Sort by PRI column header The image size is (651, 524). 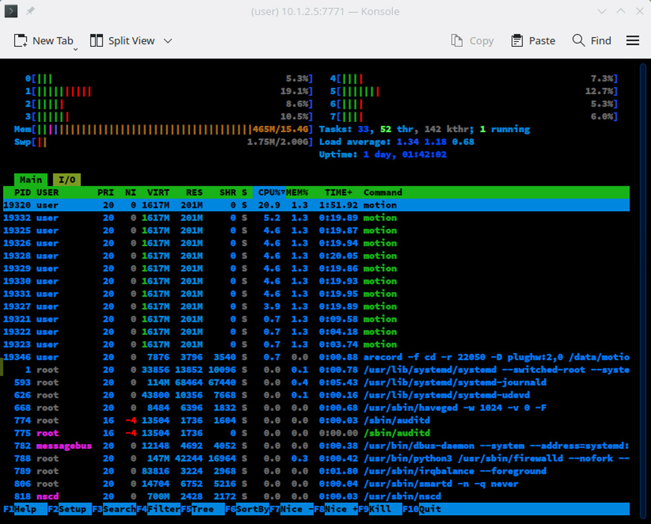tap(106, 192)
